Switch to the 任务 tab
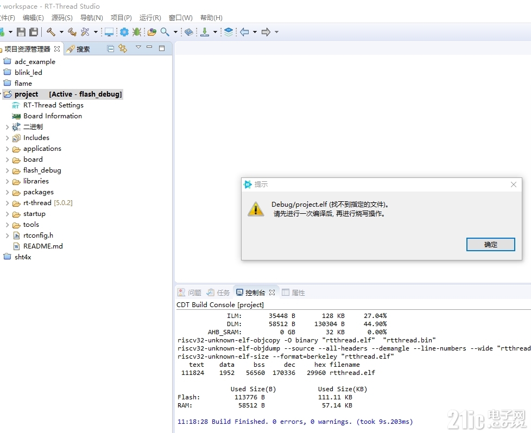Screen dimensions: 531x433 (218, 292)
